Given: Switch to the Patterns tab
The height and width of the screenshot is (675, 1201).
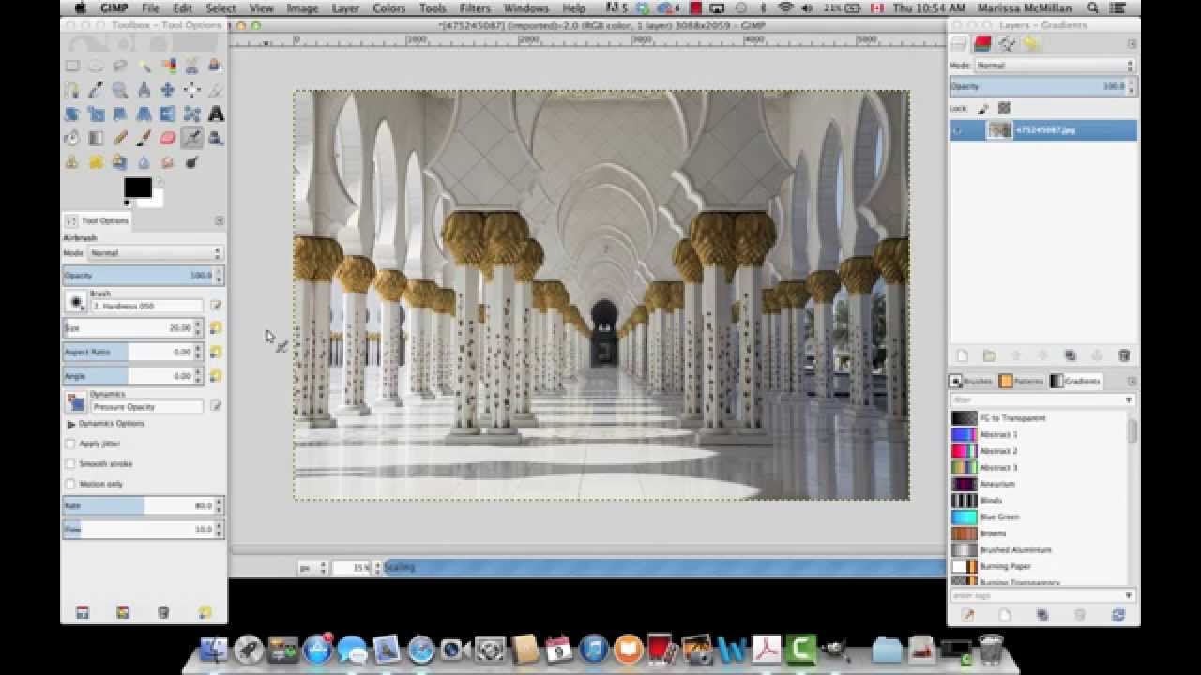Looking at the screenshot, I should (1022, 382).
